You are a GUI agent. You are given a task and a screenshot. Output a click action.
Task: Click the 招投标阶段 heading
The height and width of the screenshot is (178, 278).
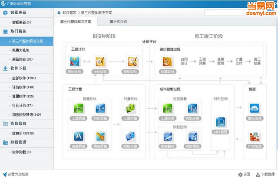(104, 36)
